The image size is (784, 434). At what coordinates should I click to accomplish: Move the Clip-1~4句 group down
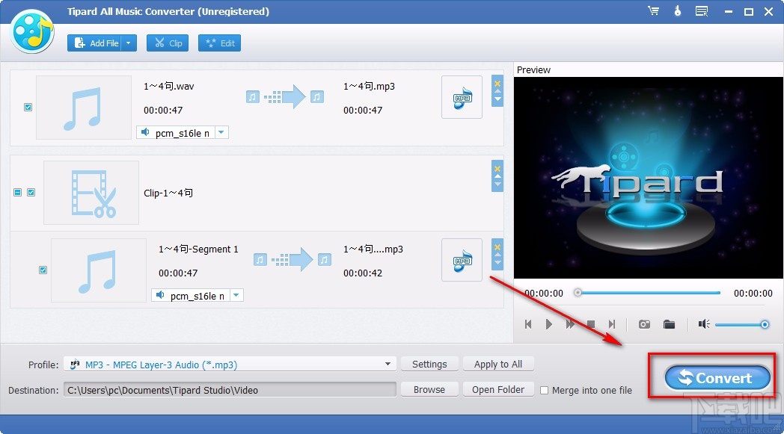pyautogui.click(x=497, y=185)
